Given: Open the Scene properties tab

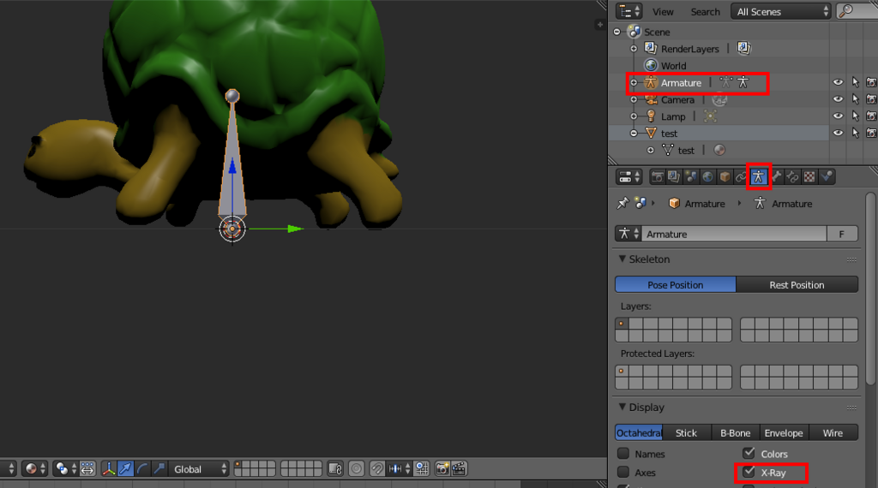Looking at the screenshot, I should pyautogui.click(x=691, y=177).
